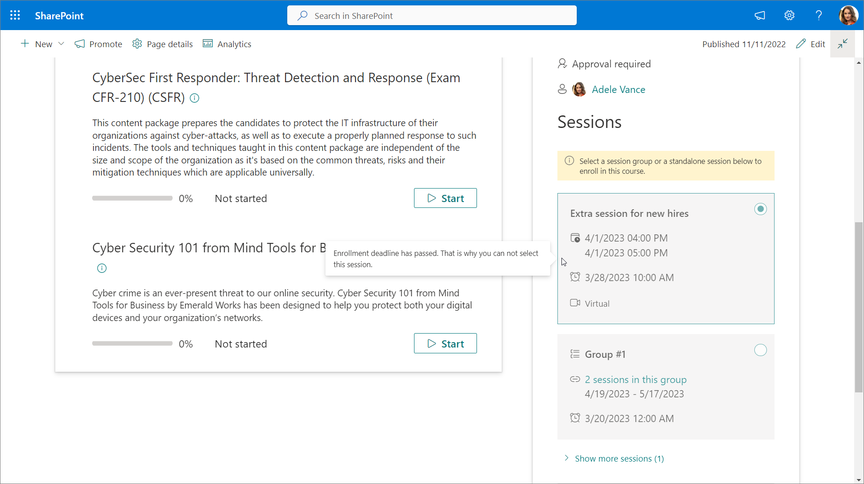Click the collapse view arrows icon
864x484 pixels.
[x=842, y=44]
